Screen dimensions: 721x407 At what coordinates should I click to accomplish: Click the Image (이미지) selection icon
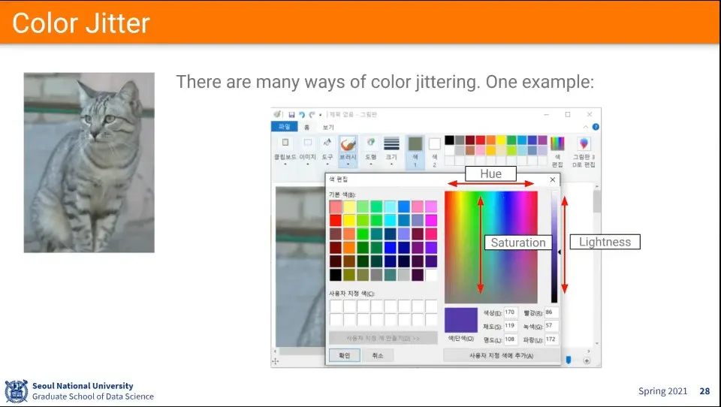coord(308,143)
